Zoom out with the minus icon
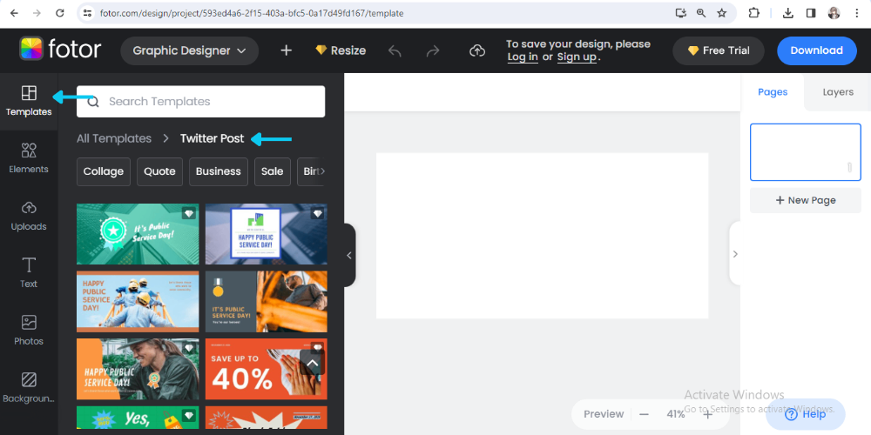 [x=644, y=414]
